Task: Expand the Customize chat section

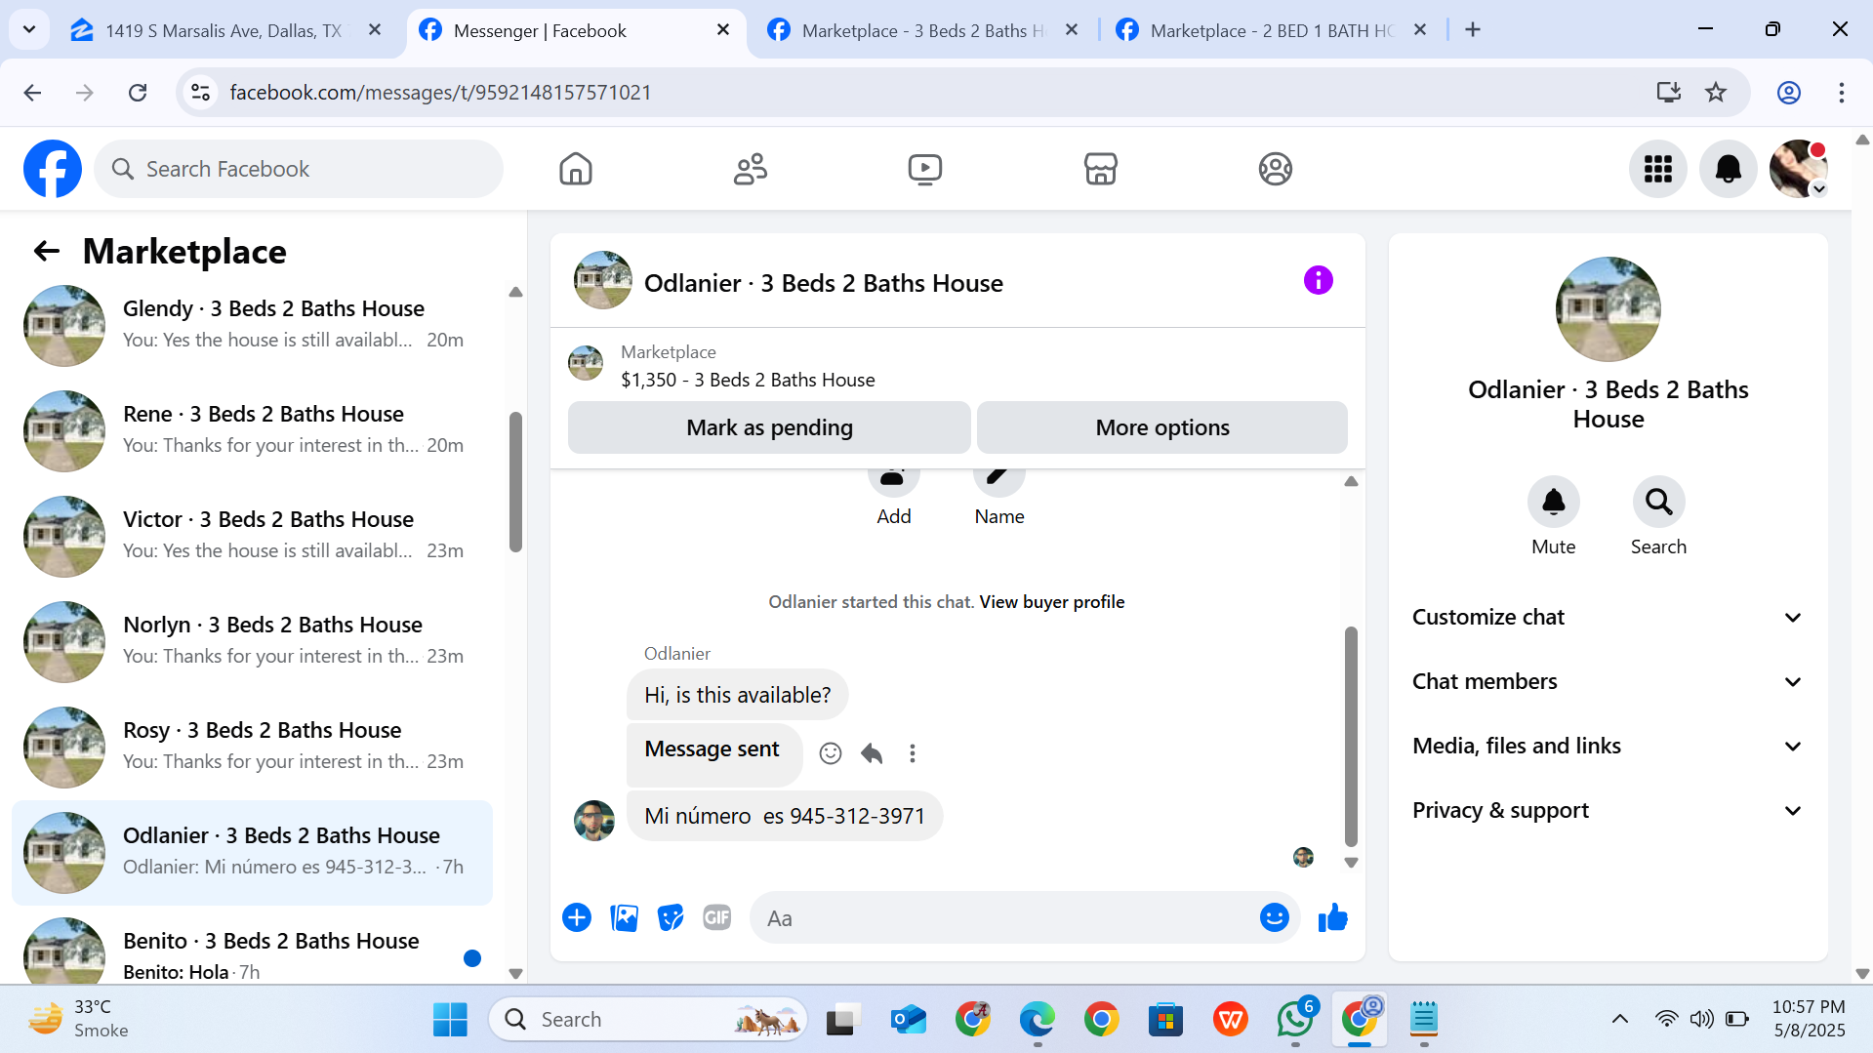Action: 1608,618
